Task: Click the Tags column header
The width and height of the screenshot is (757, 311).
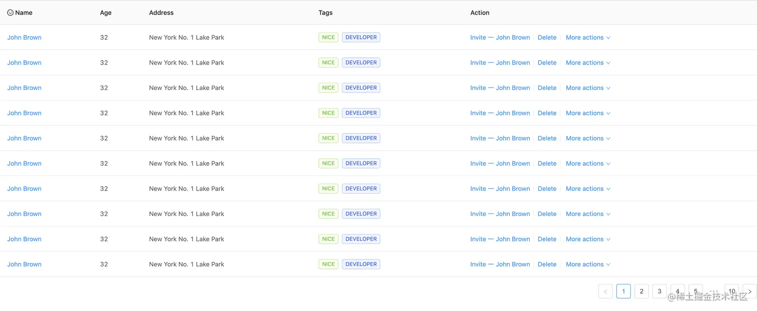Action: pos(325,12)
